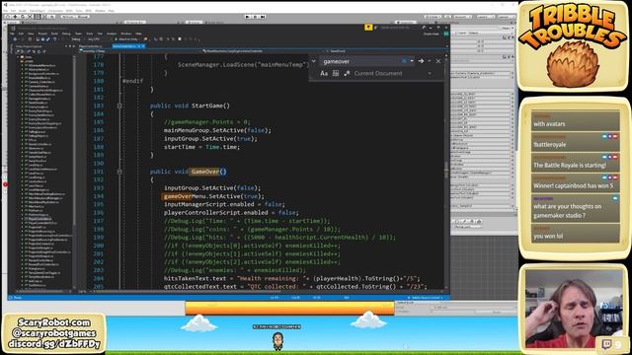
Task: Open the Unity Layout dropdown
Action: [x=506, y=17]
